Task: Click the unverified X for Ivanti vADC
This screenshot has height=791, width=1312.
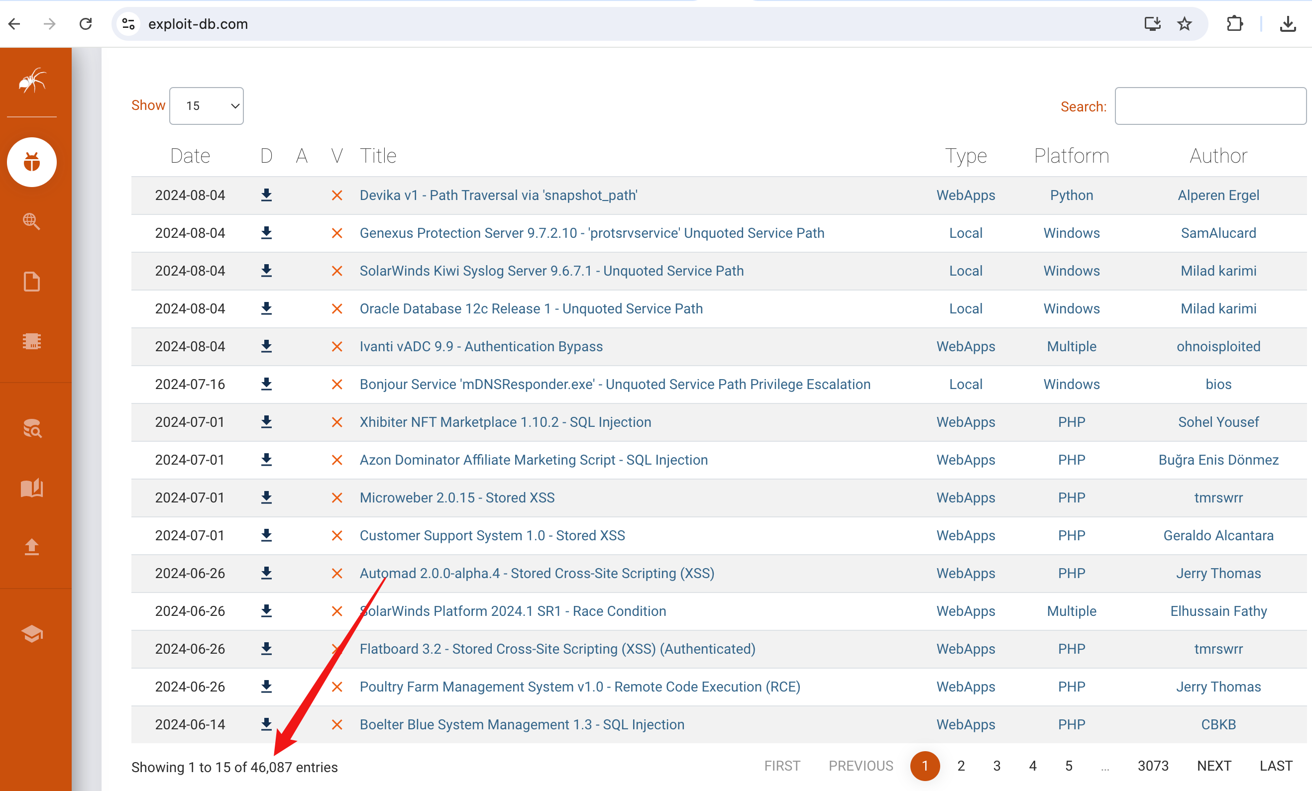Action: (336, 347)
